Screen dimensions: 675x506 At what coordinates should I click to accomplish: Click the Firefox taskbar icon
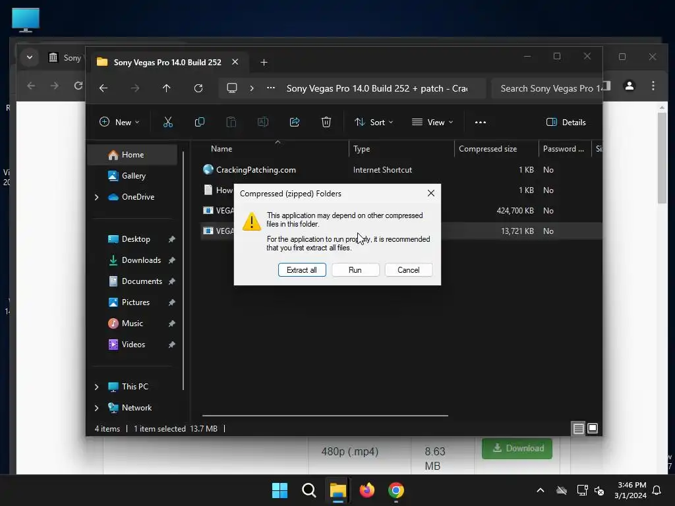pos(367,490)
